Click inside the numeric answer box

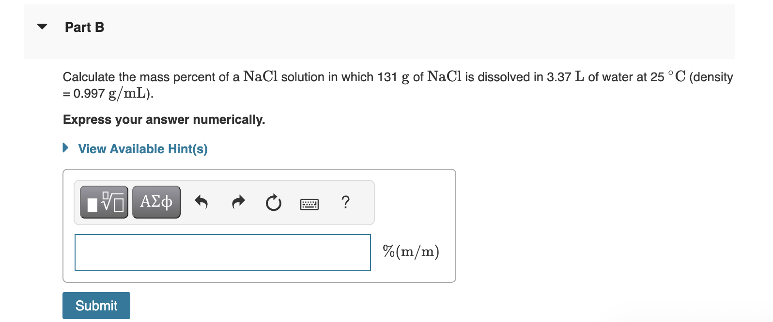pos(222,252)
